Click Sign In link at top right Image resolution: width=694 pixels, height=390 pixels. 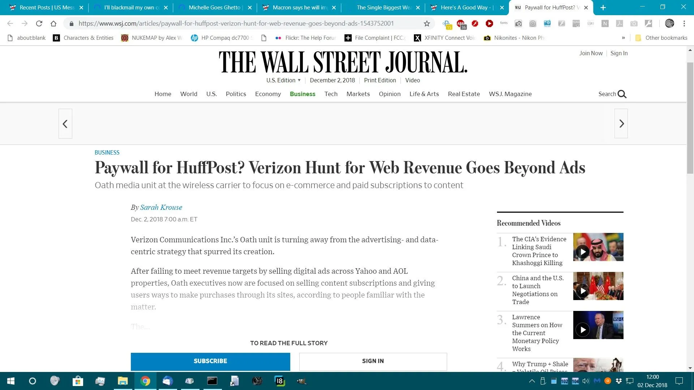click(x=619, y=53)
